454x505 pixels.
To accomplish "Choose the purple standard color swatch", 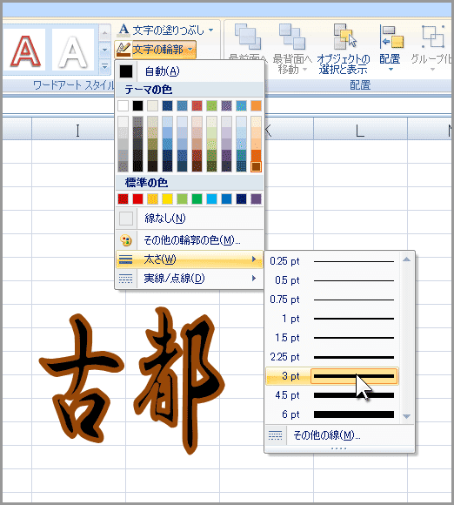I will pos(256,199).
